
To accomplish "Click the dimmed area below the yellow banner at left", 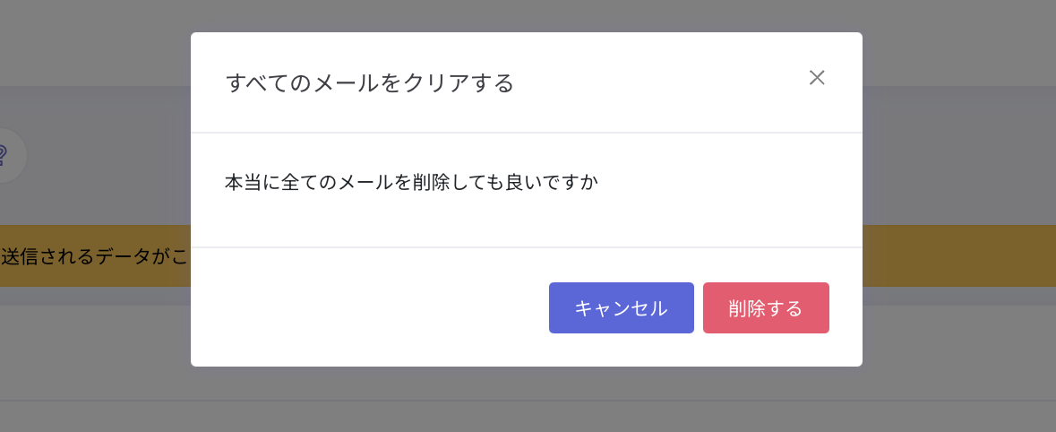I will [94, 350].
